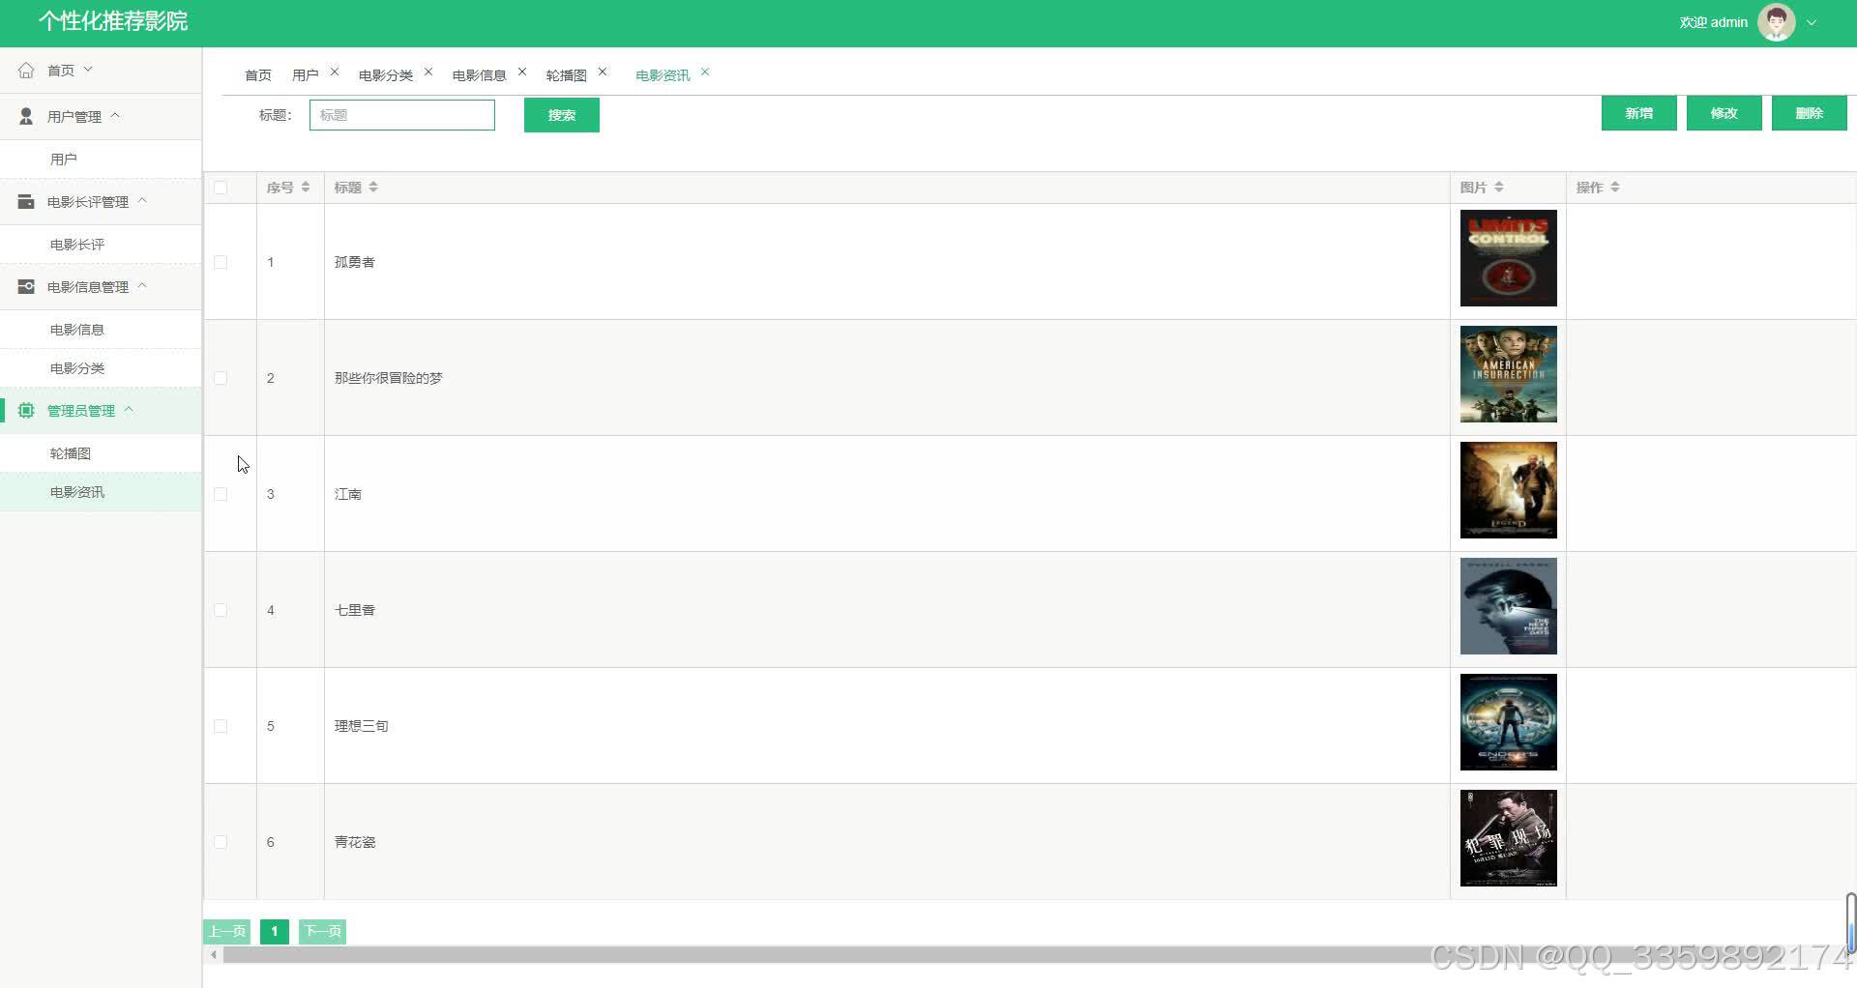Viewport: 1857px width, 988px height.
Task: Go to next page 下一页
Action: coord(322,931)
